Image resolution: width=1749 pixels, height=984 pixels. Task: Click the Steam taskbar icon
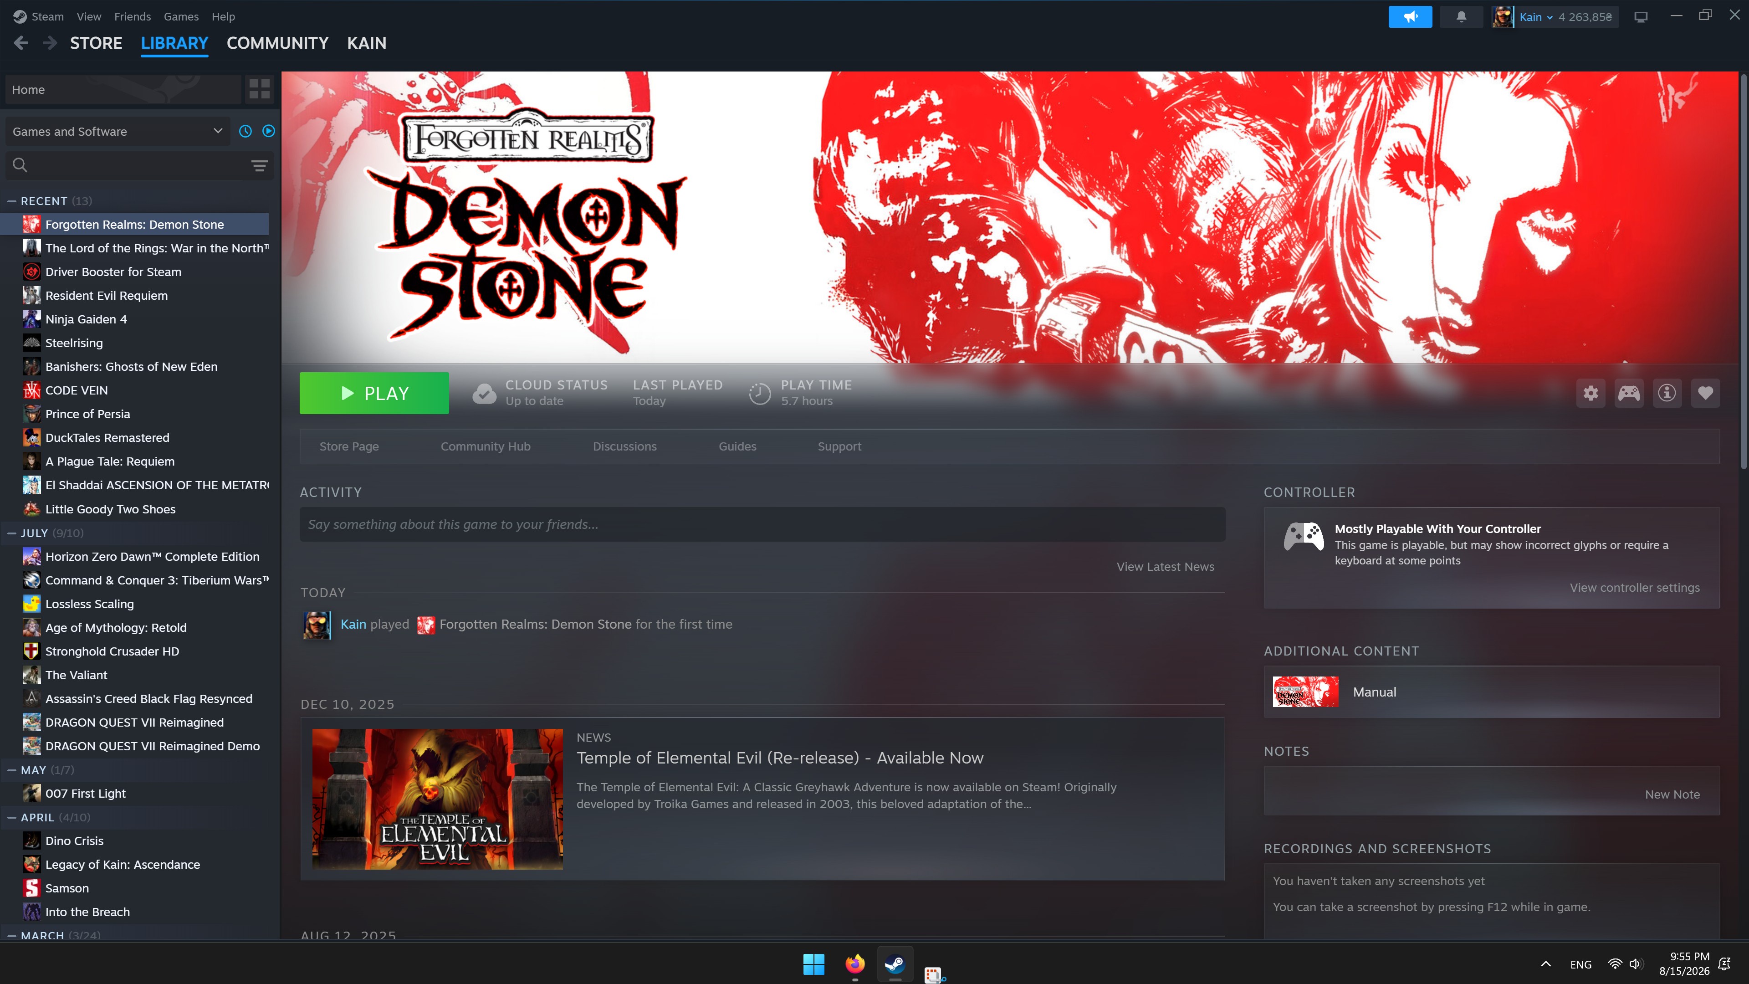[895, 963]
